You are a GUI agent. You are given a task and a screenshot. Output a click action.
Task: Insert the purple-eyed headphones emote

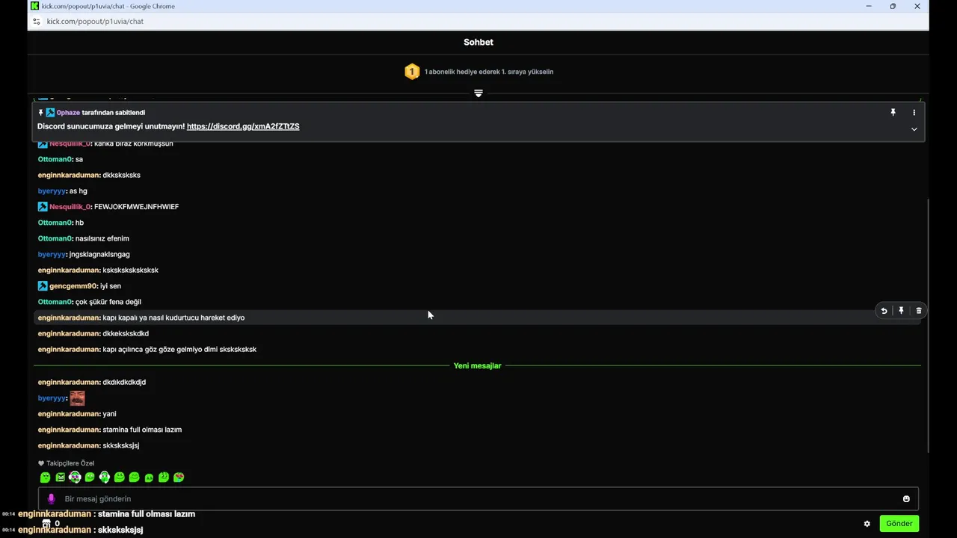click(75, 477)
